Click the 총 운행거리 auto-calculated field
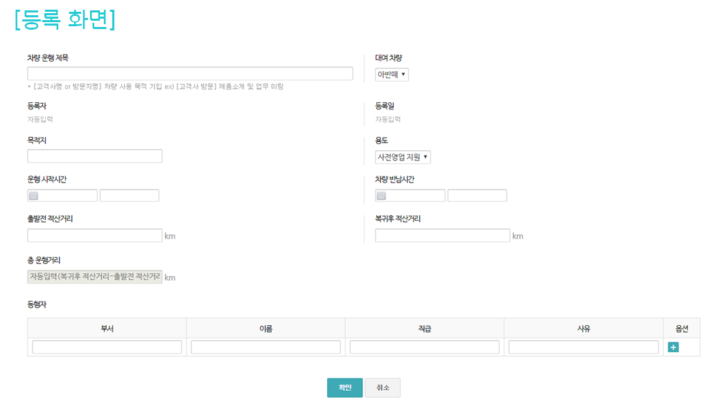Image resolution: width=709 pixels, height=404 pixels. pos(95,277)
